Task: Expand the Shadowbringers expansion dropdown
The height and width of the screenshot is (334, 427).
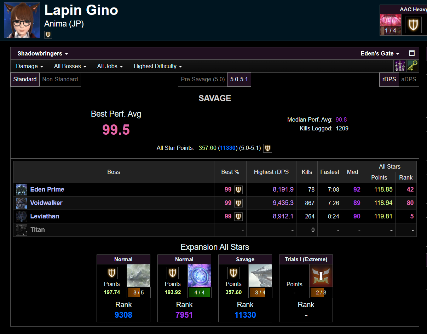Action: pyautogui.click(x=43, y=53)
